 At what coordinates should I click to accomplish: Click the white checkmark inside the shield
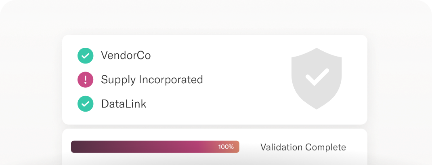317,77
